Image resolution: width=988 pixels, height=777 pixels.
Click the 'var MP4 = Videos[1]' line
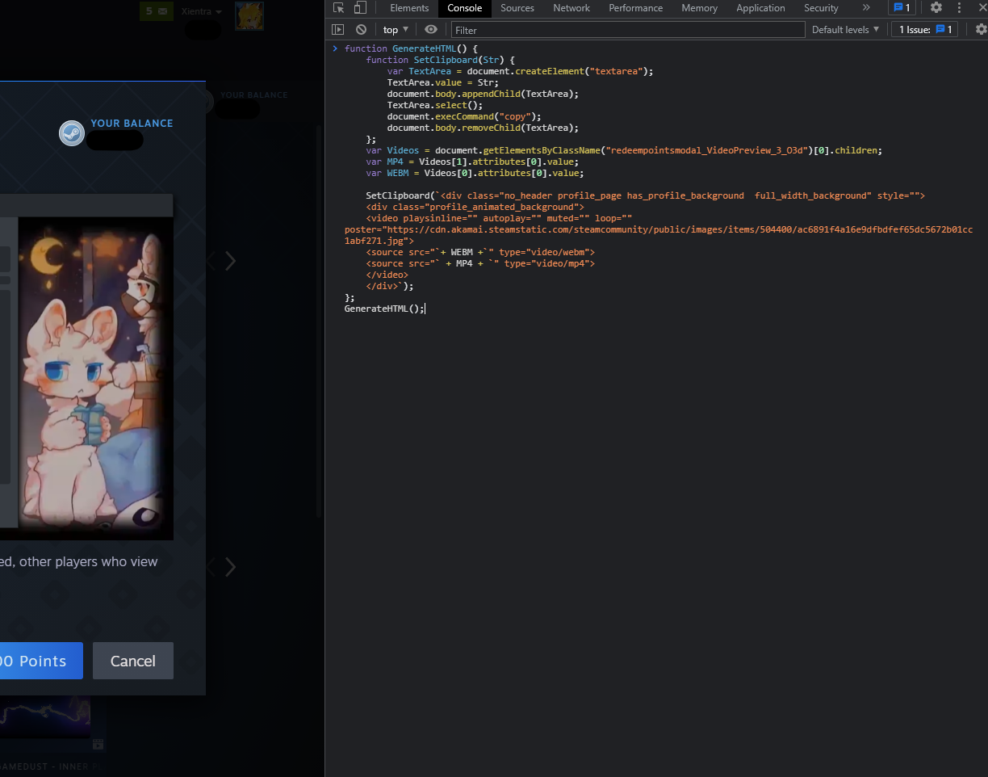(x=472, y=162)
